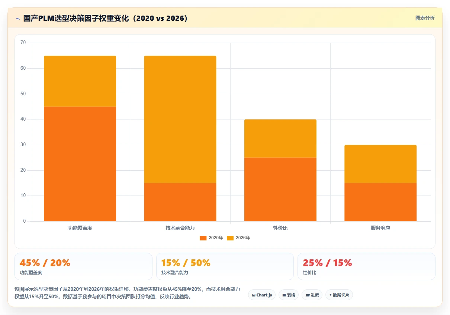Image resolution: width=450 pixels, height=315 pixels.
Task: Click the 2020年 orange legend swatch
Action: (203, 238)
